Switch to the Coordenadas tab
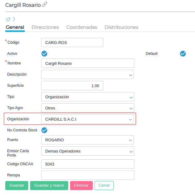Viewport: 195px width, 195px height. 82,27
